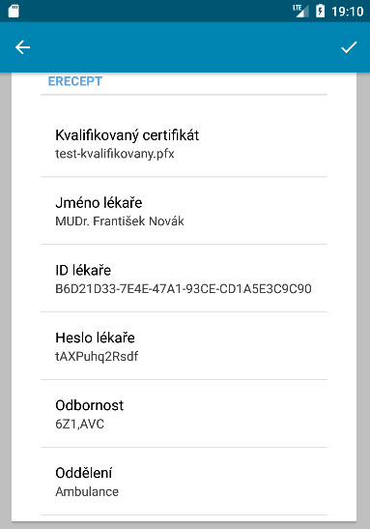
Task: Tap the ERECEPT section header
Action: coord(74,81)
